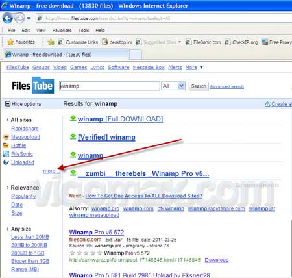Click the Search button

click(x=199, y=86)
